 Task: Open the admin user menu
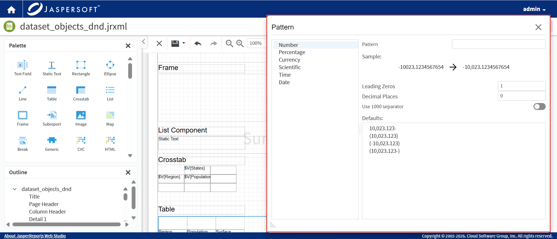click(534, 9)
